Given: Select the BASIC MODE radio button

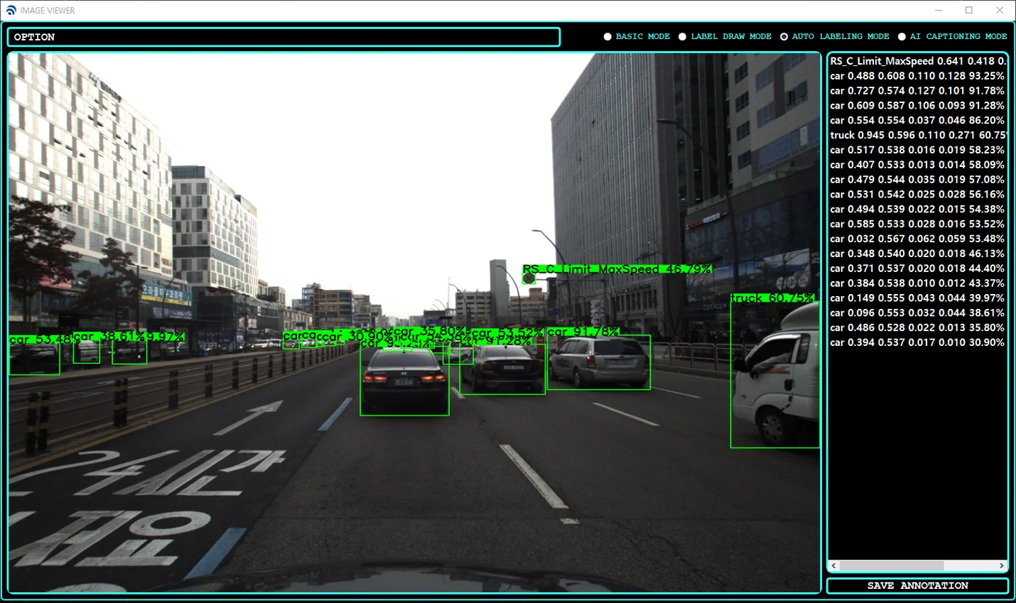Looking at the screenshot, I should [x=607, y=36].
